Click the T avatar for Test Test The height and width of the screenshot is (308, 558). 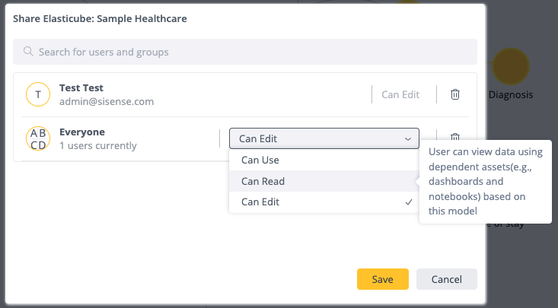(38, 94)
